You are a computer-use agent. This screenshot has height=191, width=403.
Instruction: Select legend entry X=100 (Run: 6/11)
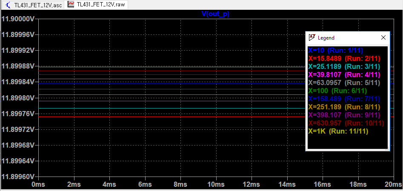pyautogui.click(x=337, y=91)
